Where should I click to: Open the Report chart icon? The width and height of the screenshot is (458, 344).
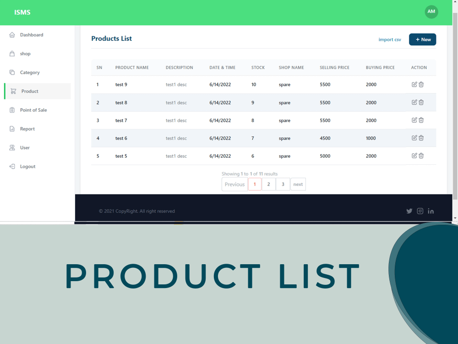click(12, 129)
